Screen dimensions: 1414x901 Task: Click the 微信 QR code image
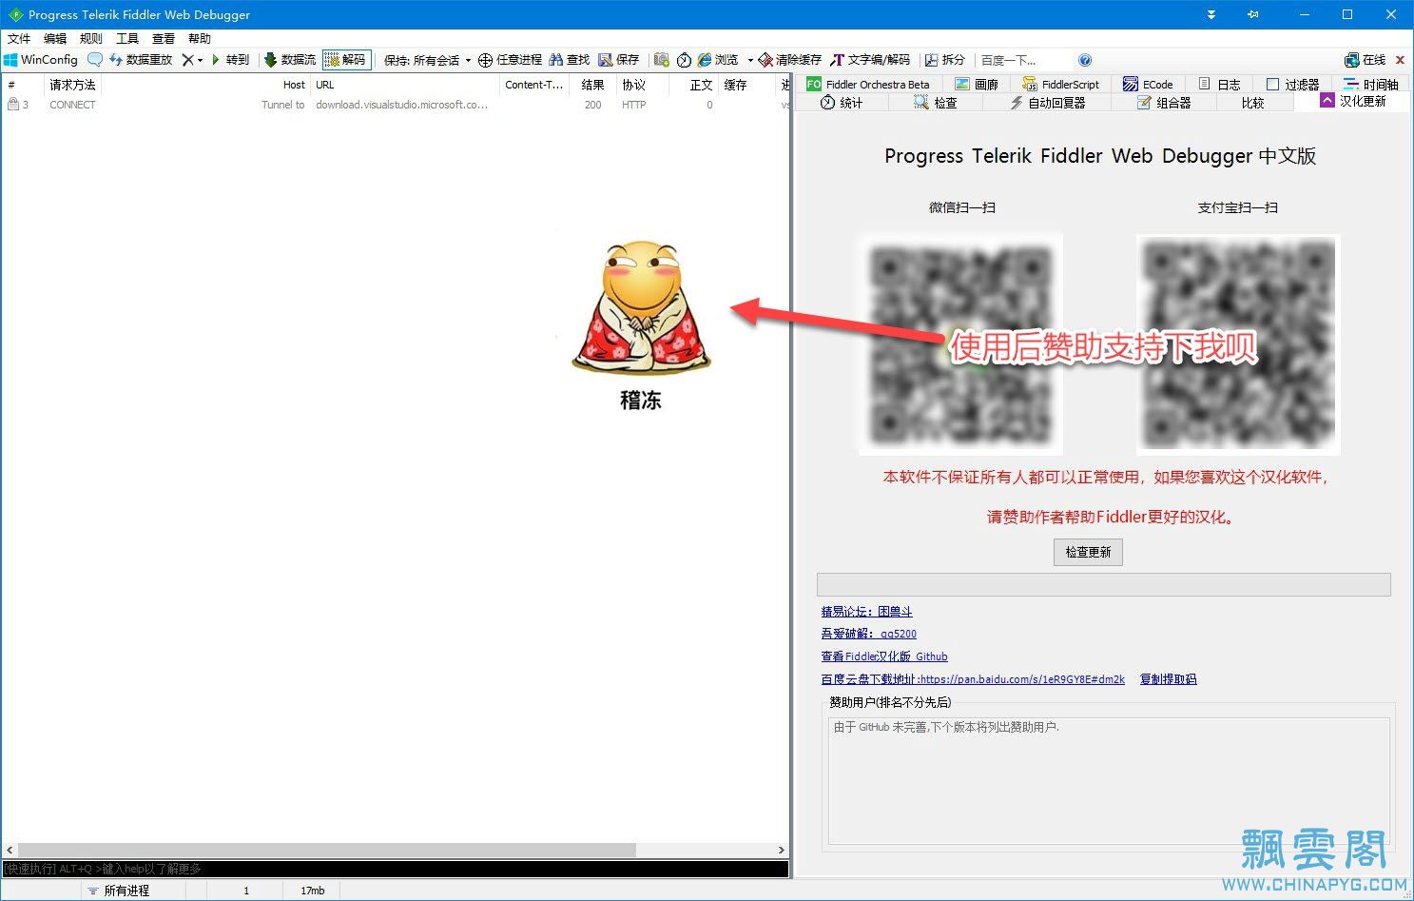coord(961,344)
